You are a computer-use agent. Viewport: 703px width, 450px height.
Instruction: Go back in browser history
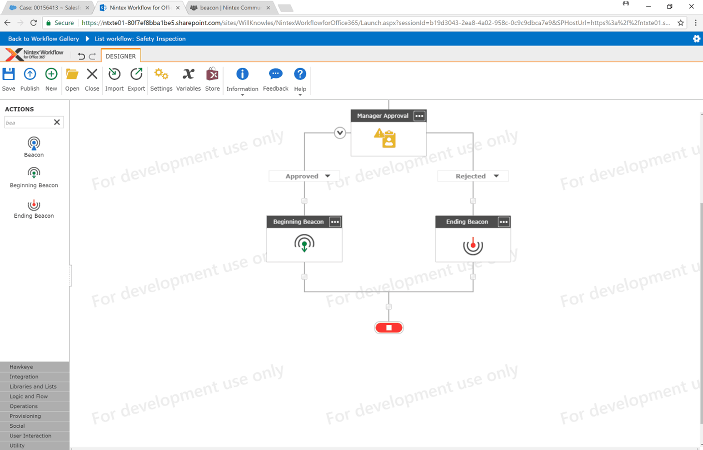point(7,22)
